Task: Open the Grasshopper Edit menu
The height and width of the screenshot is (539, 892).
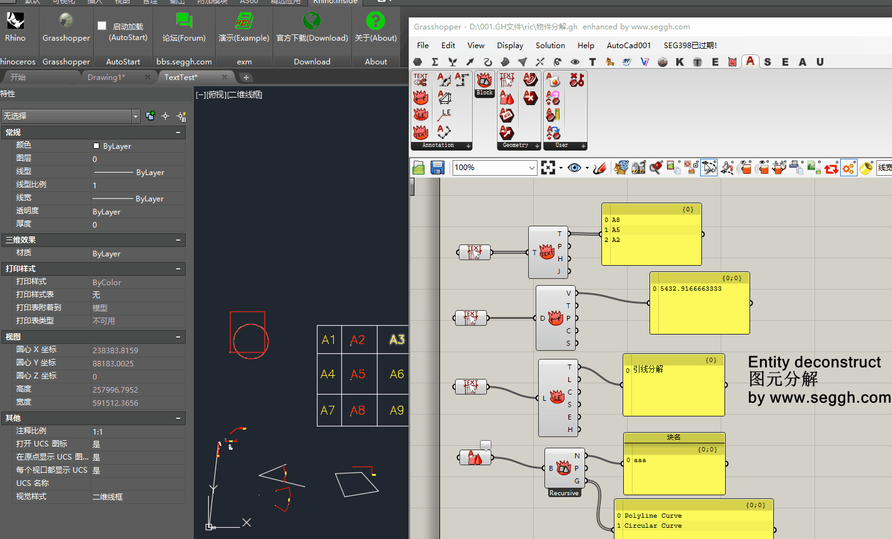Action: click(x=448, y=45)
